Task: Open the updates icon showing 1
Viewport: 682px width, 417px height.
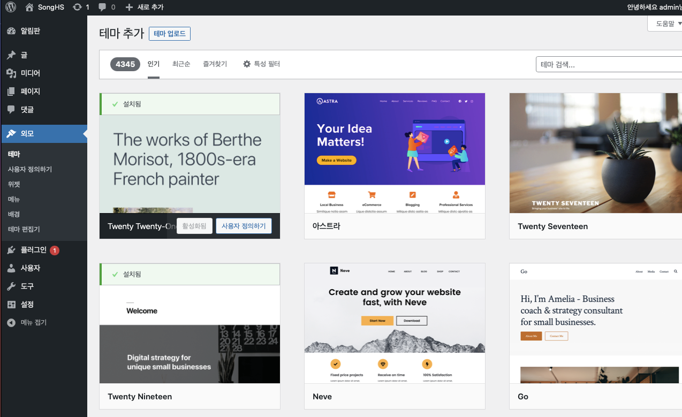Action: 78,7
